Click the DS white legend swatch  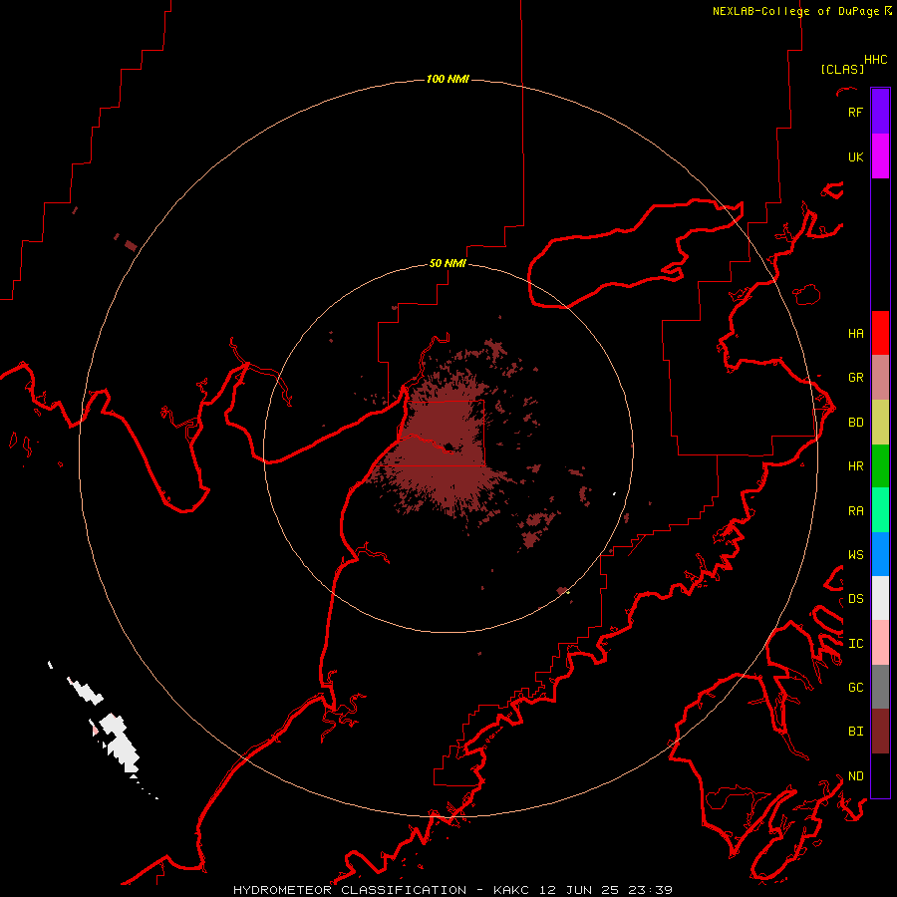click(x=880, y=598)
